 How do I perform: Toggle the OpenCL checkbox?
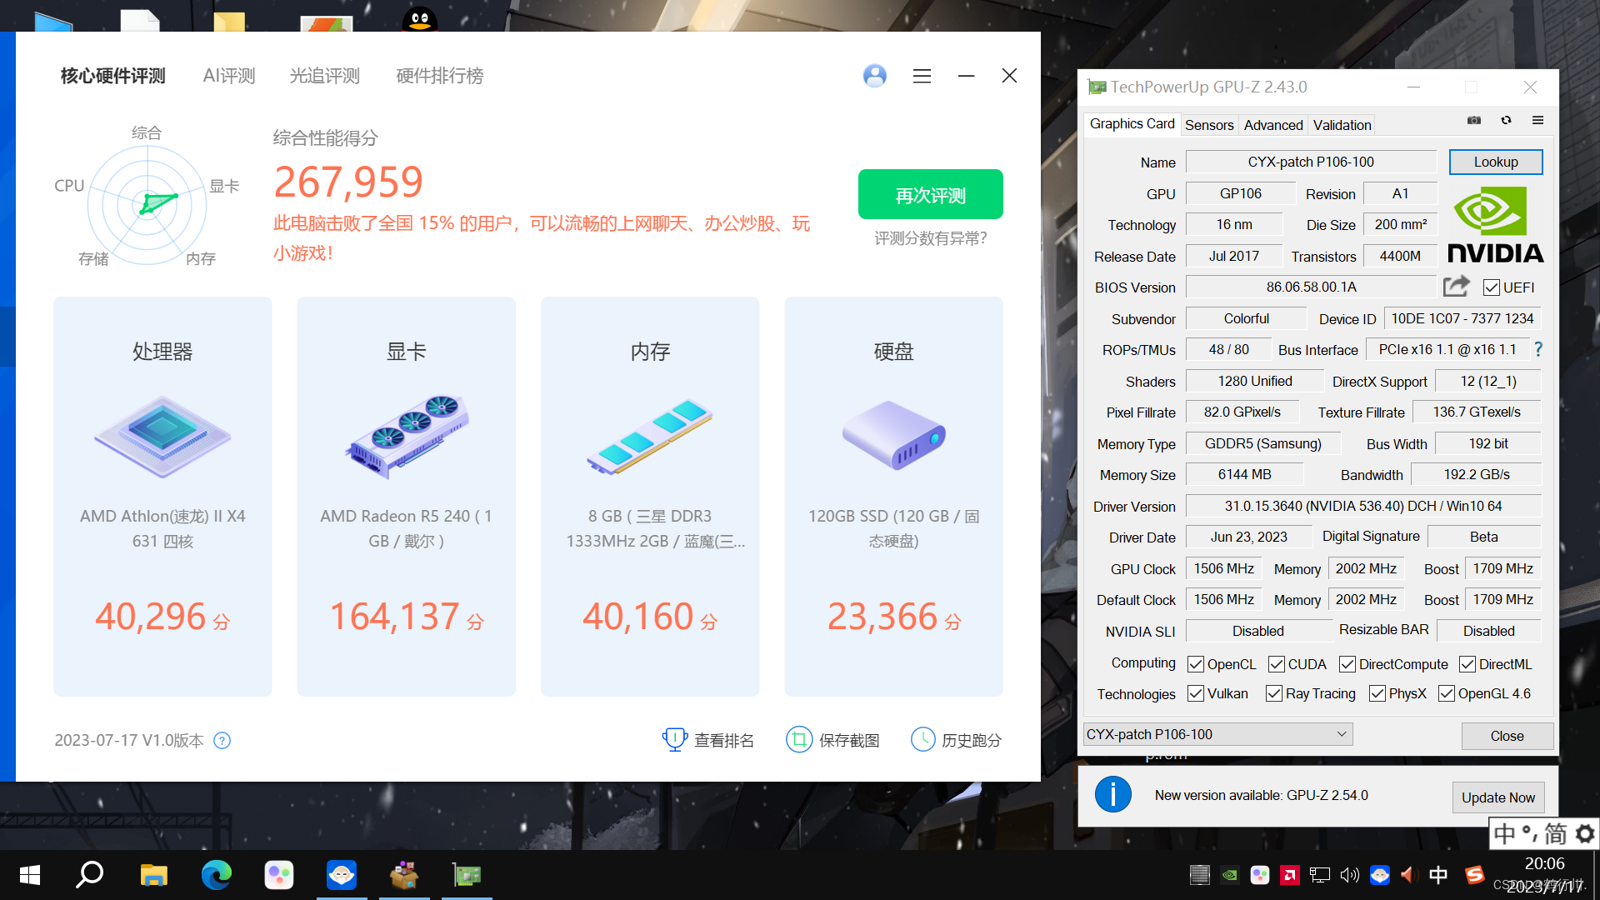pyautogui.click(x=1196, y=664)
